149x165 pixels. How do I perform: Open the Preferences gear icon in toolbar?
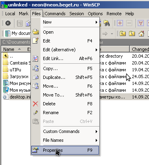coord(8,23)
